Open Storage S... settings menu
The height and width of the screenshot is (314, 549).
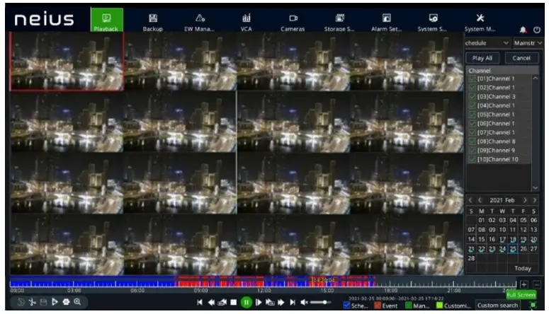pos(339,22)
